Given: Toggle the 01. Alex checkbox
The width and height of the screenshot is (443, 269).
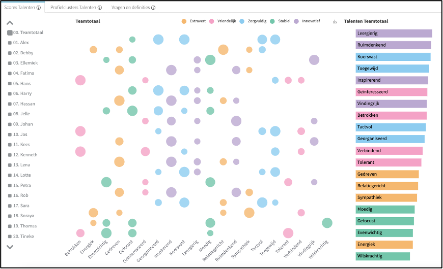Looking at the screenshot, I should click(x=10, y=43).
